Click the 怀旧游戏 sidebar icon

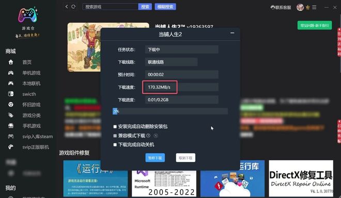coord(11,105)
